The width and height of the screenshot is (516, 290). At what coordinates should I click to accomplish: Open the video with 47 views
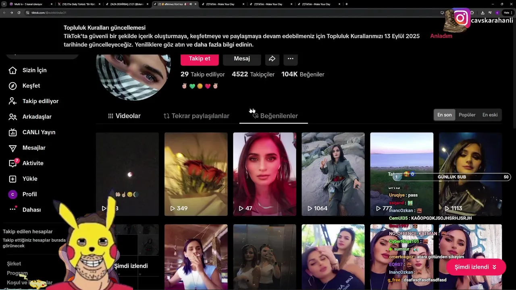[264, 174]
